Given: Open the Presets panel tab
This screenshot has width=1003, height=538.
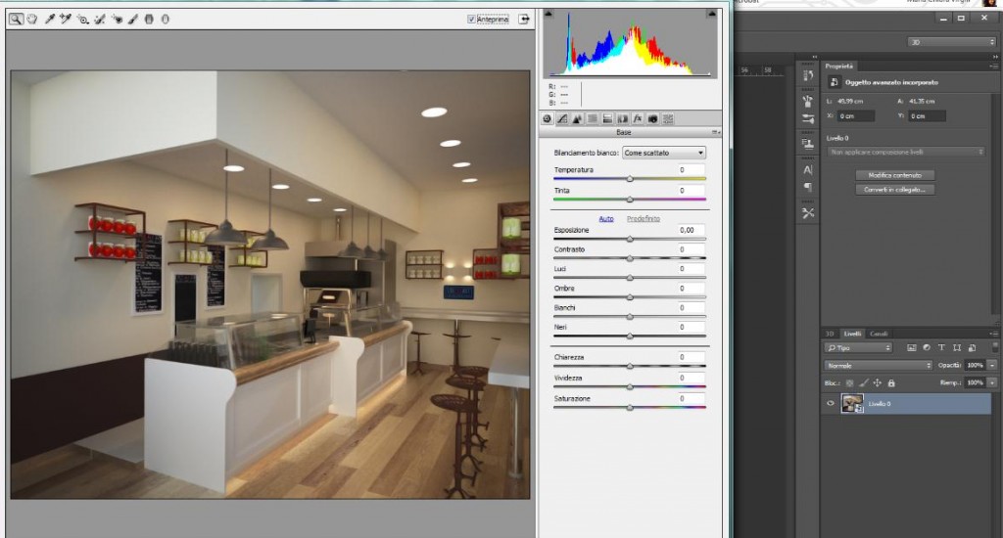Looking at the screenshot, I should coord(668,118).
